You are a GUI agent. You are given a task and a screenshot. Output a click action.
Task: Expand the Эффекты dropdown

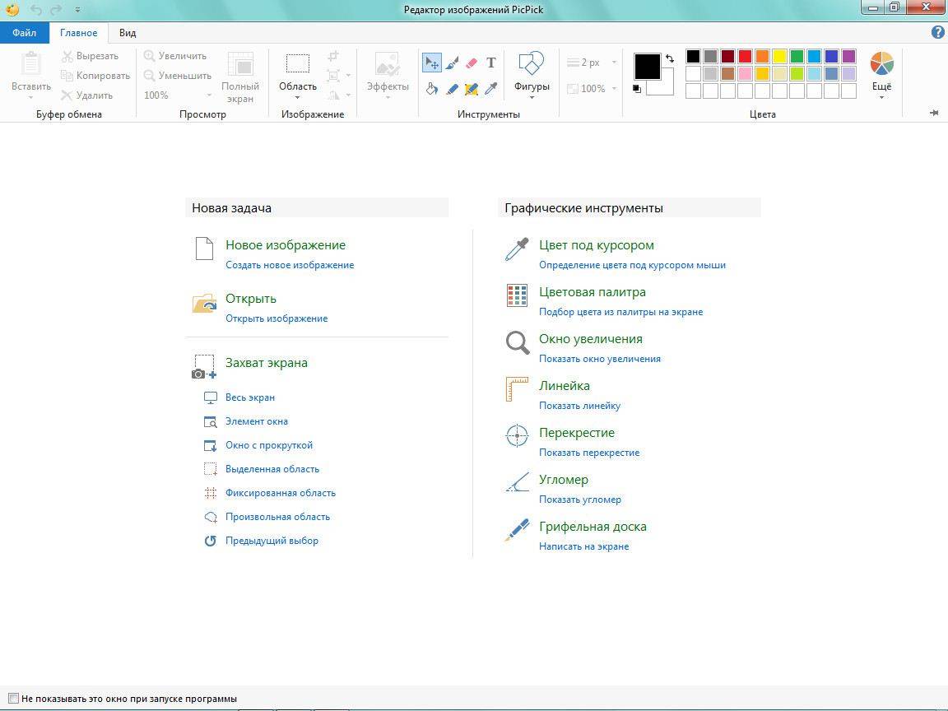point(388,97)
